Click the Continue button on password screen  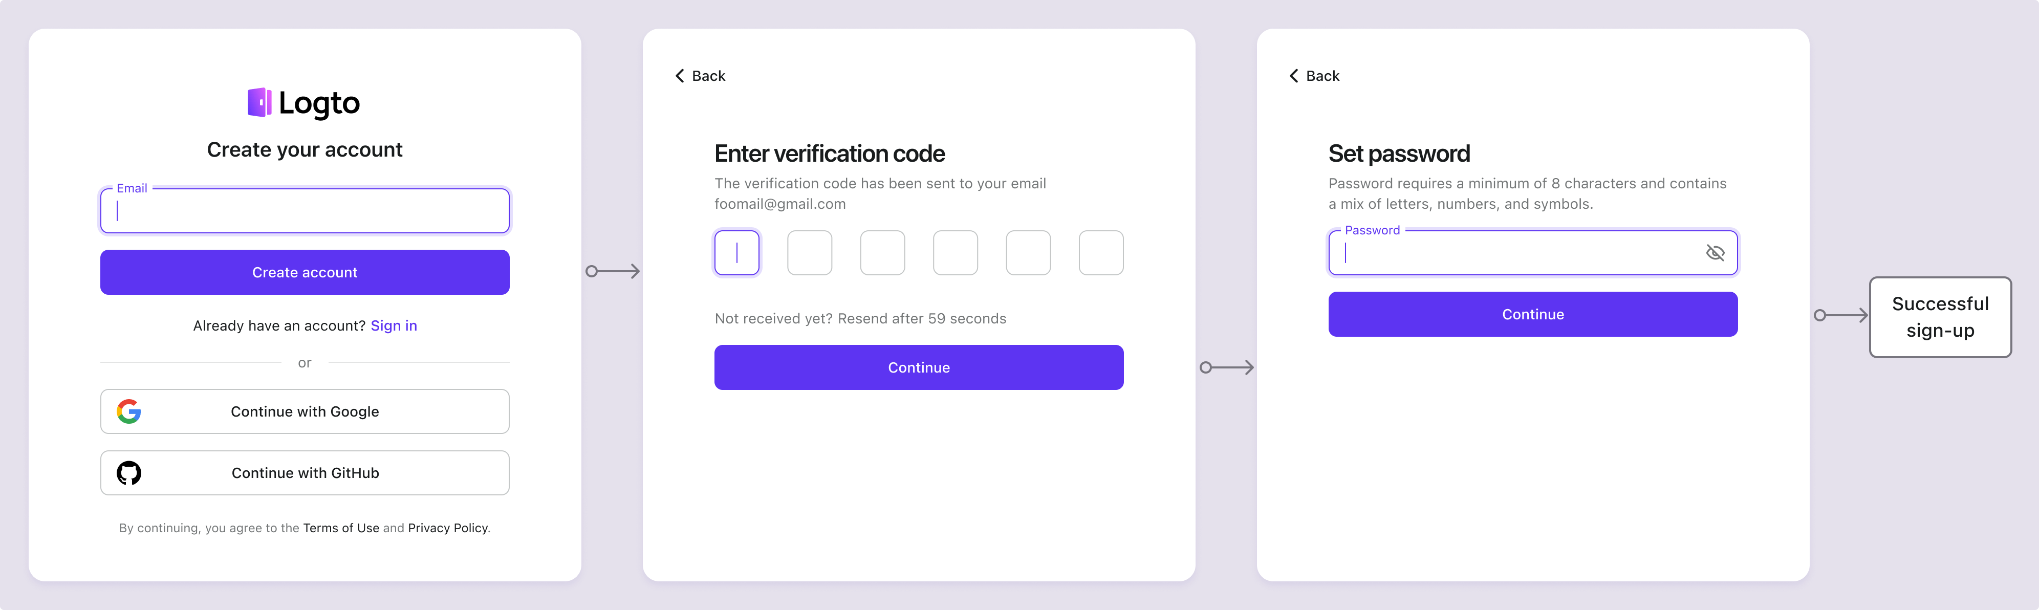pyautogui.click(x=1532, y=314)
